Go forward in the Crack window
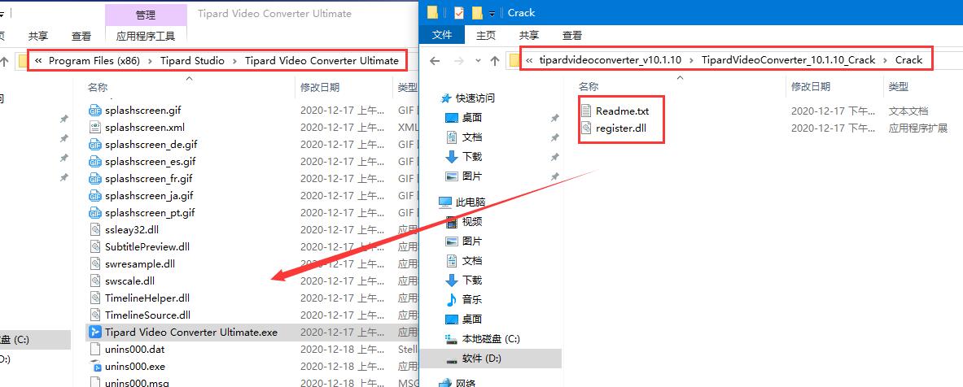Screen dimensions: 963x387 pyautogui.click(x=457, y=61)
